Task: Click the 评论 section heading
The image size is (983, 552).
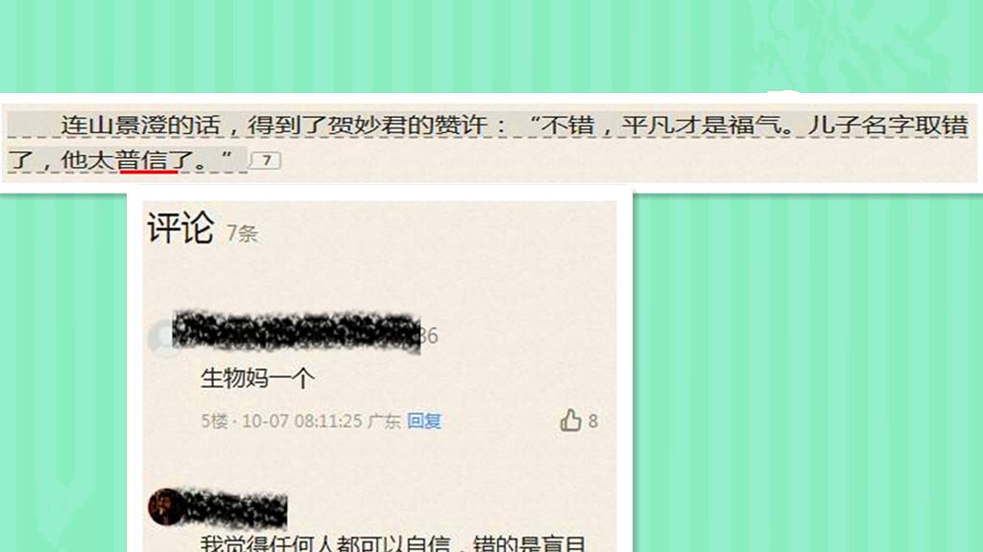Action: coord(180,228)
